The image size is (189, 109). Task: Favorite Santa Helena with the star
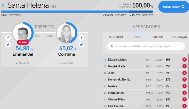tap(3, 5)
